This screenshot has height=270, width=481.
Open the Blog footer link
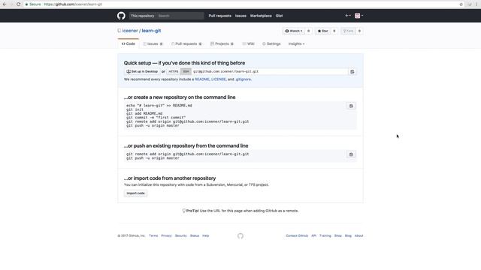(x=348, y=235)
